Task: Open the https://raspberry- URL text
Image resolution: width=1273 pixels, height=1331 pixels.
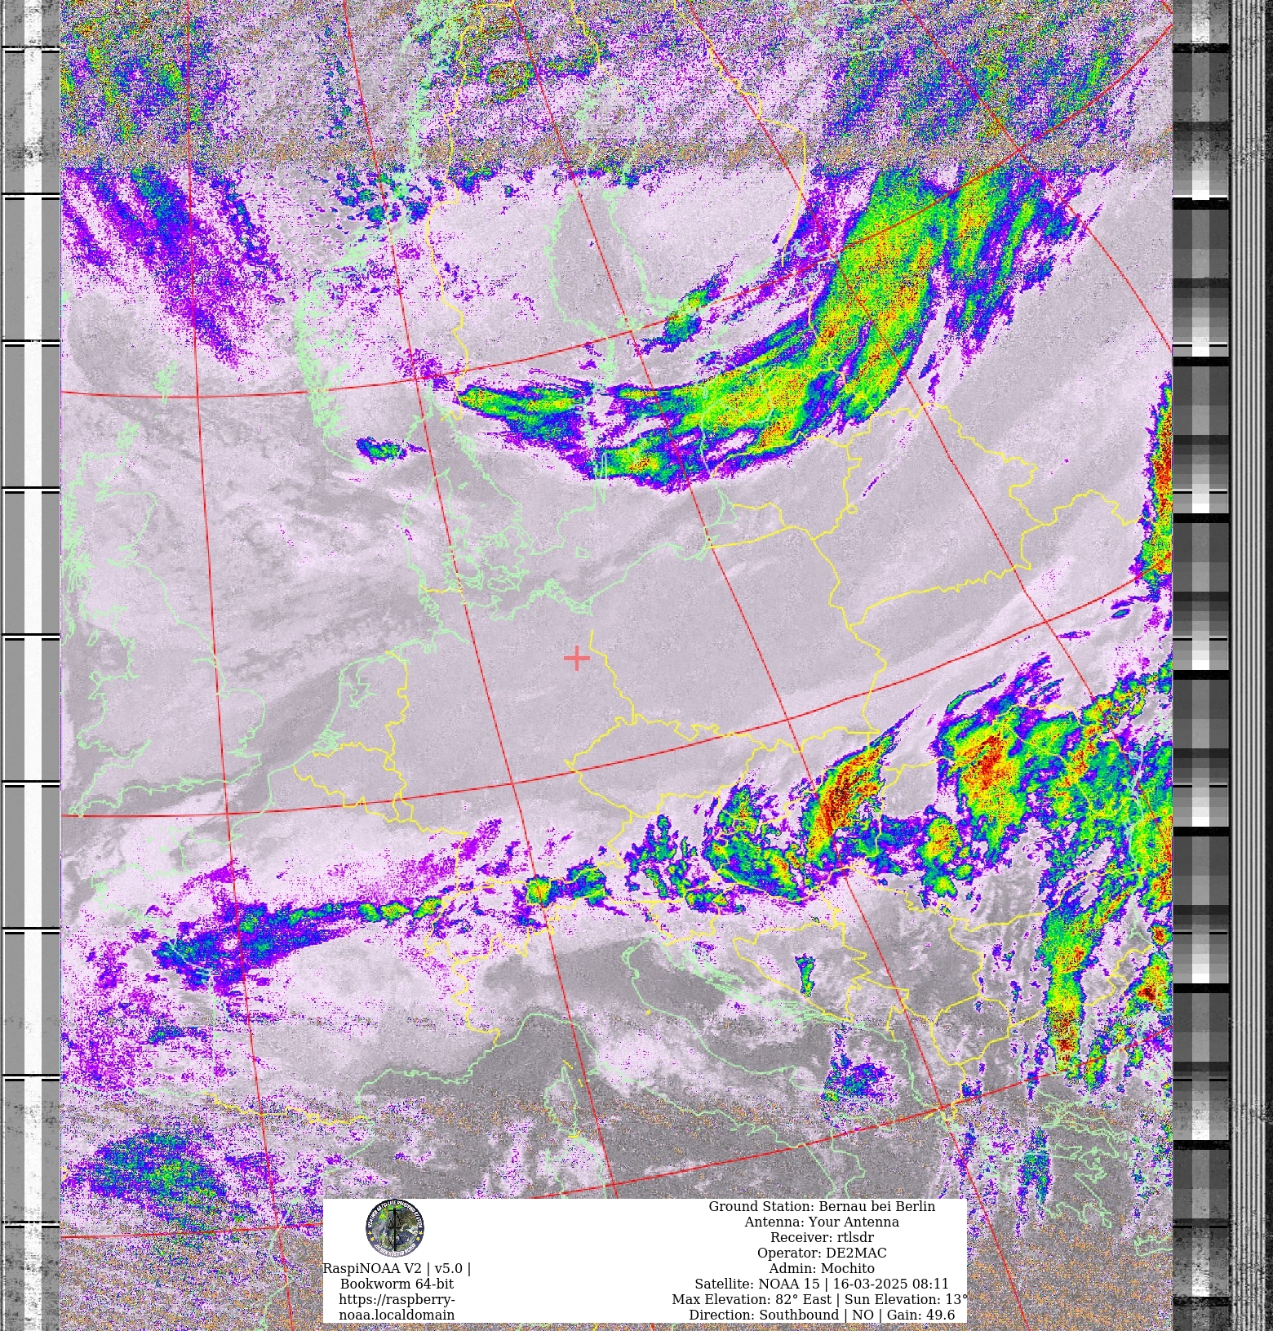Action: pyautogui.click(x=397, y=1299)
